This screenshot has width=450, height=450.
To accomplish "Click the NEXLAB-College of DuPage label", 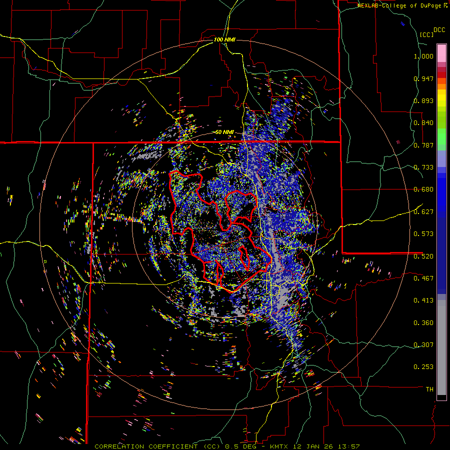I will point(399,5).
